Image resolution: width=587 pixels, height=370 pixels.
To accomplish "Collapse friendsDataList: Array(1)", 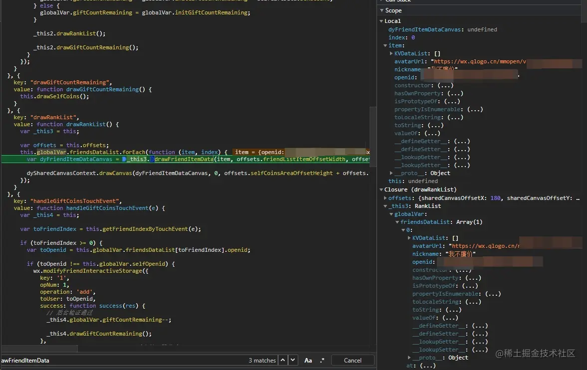I will click(397, 222).
